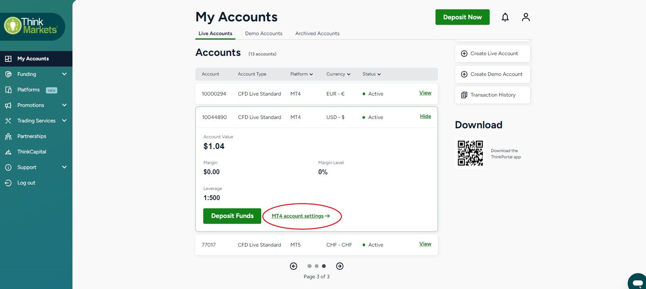
Task: Select the first pagination dot
Action: pos(309,266)
